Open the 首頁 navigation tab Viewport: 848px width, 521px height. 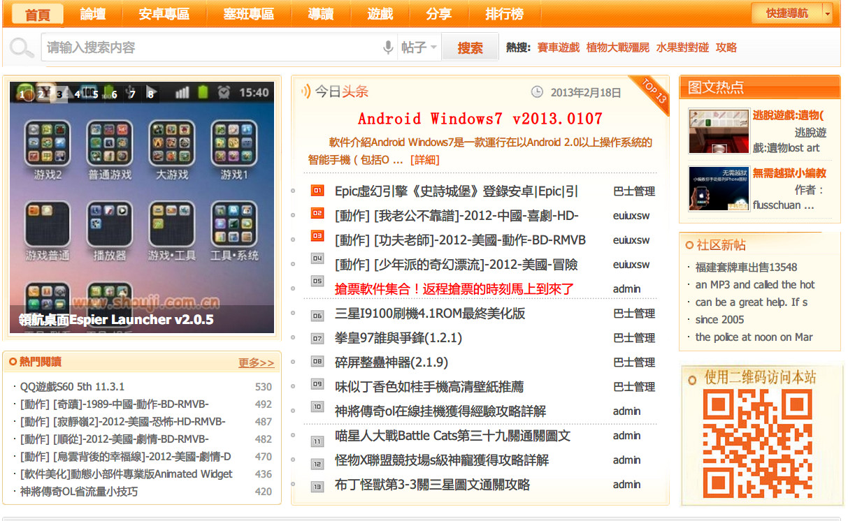click(38, 14)
